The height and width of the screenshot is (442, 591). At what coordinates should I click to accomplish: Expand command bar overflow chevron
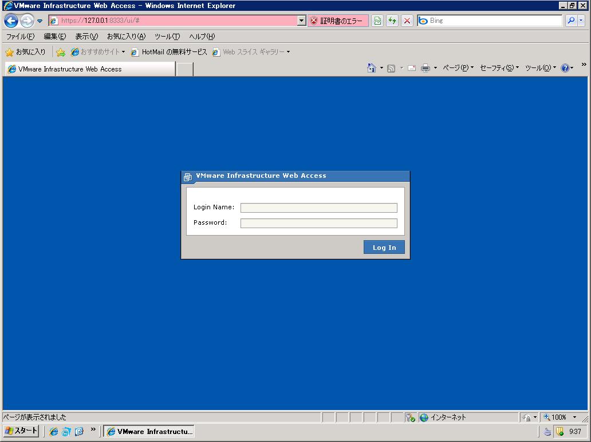click(584, 65)
